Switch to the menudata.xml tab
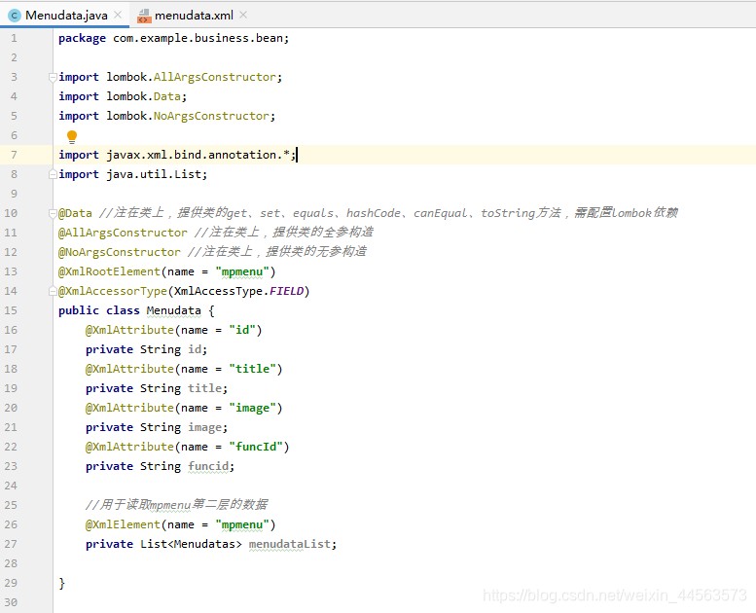756x613 pixels. click(x=194, y=15)
